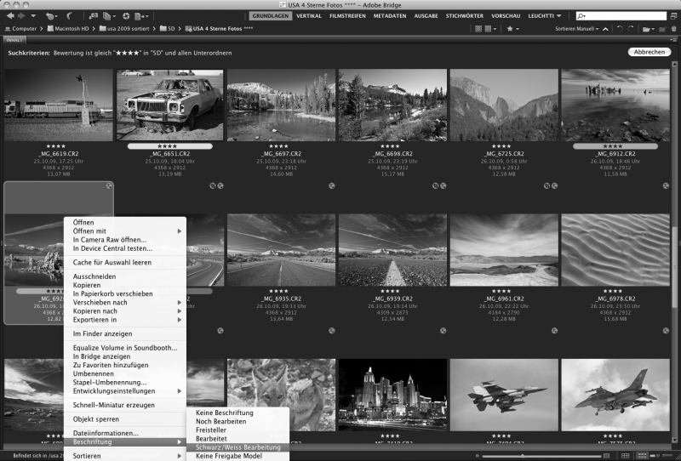Click the boomerang return-to-app icon
Image resolution: width=681 pixels, height=461 pixels.
pyautogui.click(x=69, y=16)
